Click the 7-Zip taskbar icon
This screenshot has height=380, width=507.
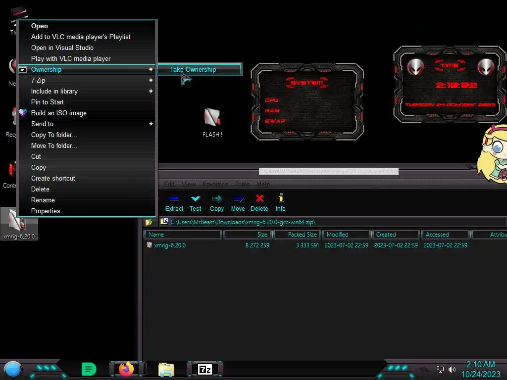[x=205, y=369]
